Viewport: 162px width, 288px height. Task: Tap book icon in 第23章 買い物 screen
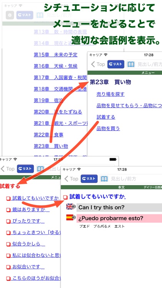[131, 64]
